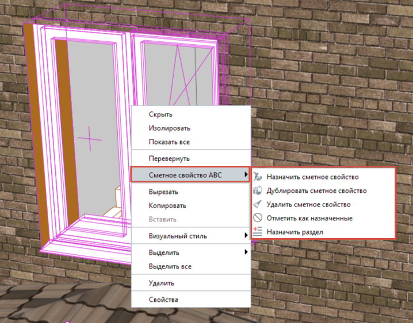Viewport: 413px width, 323px height.
Task: Click the Назначить сметное свойство icon
Action: point(258,177)
